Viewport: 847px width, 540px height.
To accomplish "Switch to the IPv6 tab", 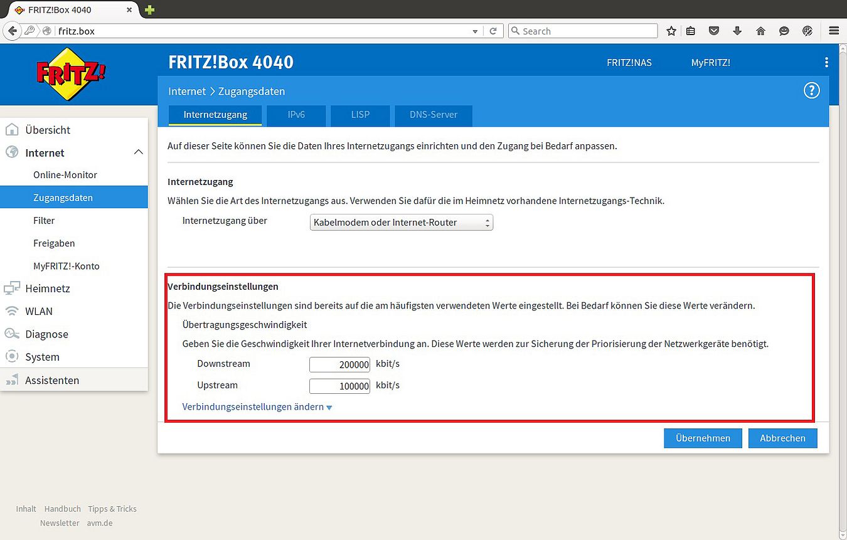I will tap(296, 115).
